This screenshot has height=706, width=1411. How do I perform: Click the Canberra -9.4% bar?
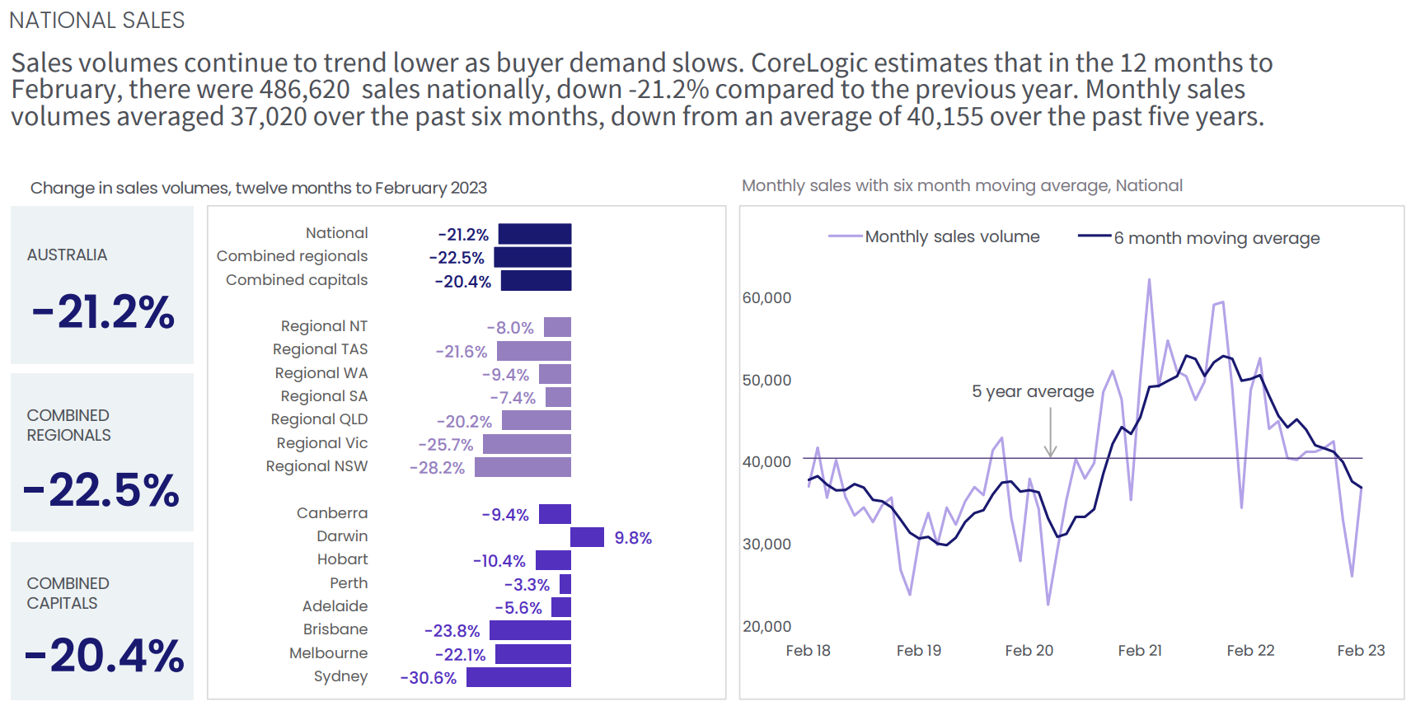tap(555, 514)
